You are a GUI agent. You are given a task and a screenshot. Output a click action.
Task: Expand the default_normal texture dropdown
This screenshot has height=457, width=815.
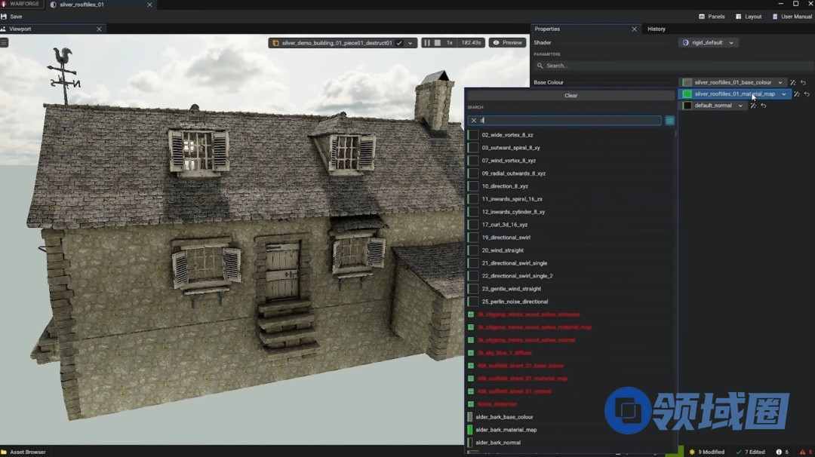(740, 106)
